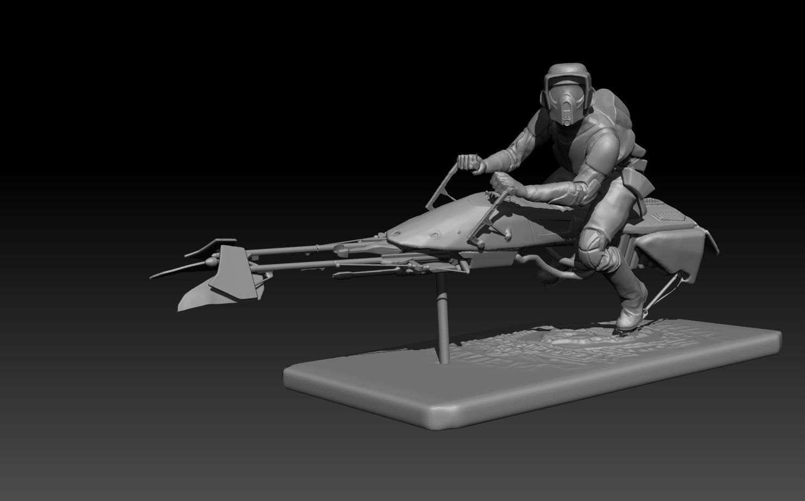Click the vertical support rod under the bike
This screenshot has height=501, width=805.
(x=443, y=317)
